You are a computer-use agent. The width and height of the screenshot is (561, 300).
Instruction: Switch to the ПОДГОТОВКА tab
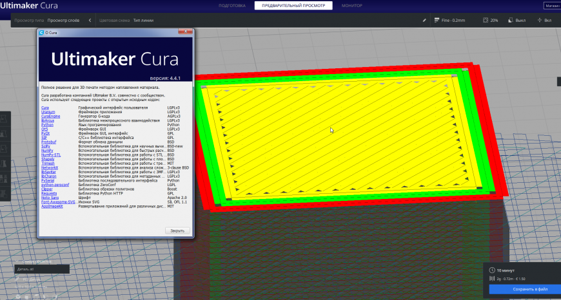tap(232, 6)
